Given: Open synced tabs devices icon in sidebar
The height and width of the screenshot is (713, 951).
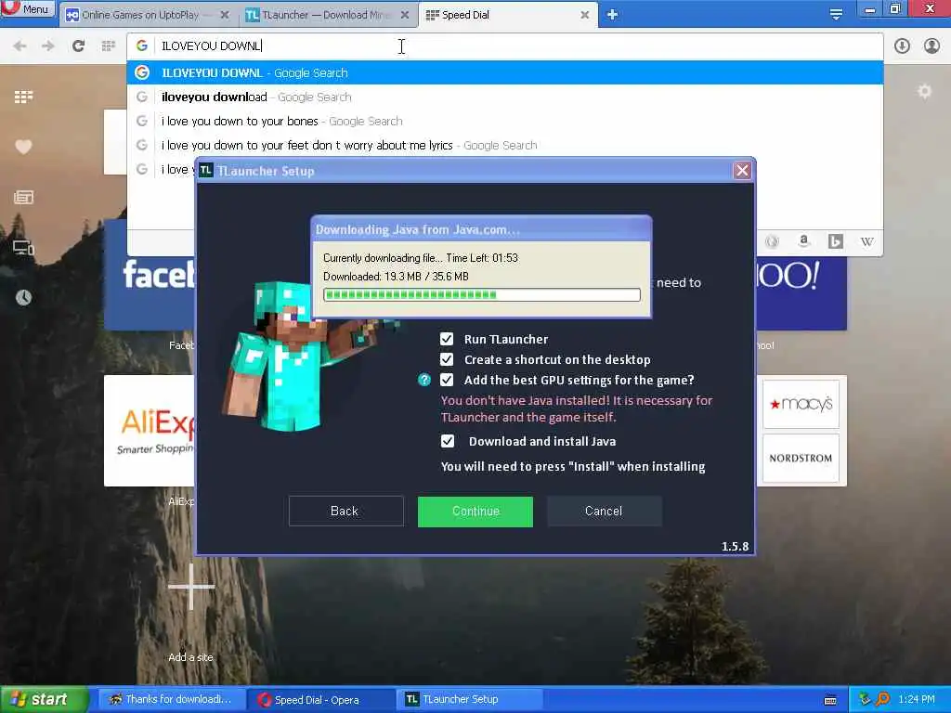Looking at the screenshot, I should point(23,247).
